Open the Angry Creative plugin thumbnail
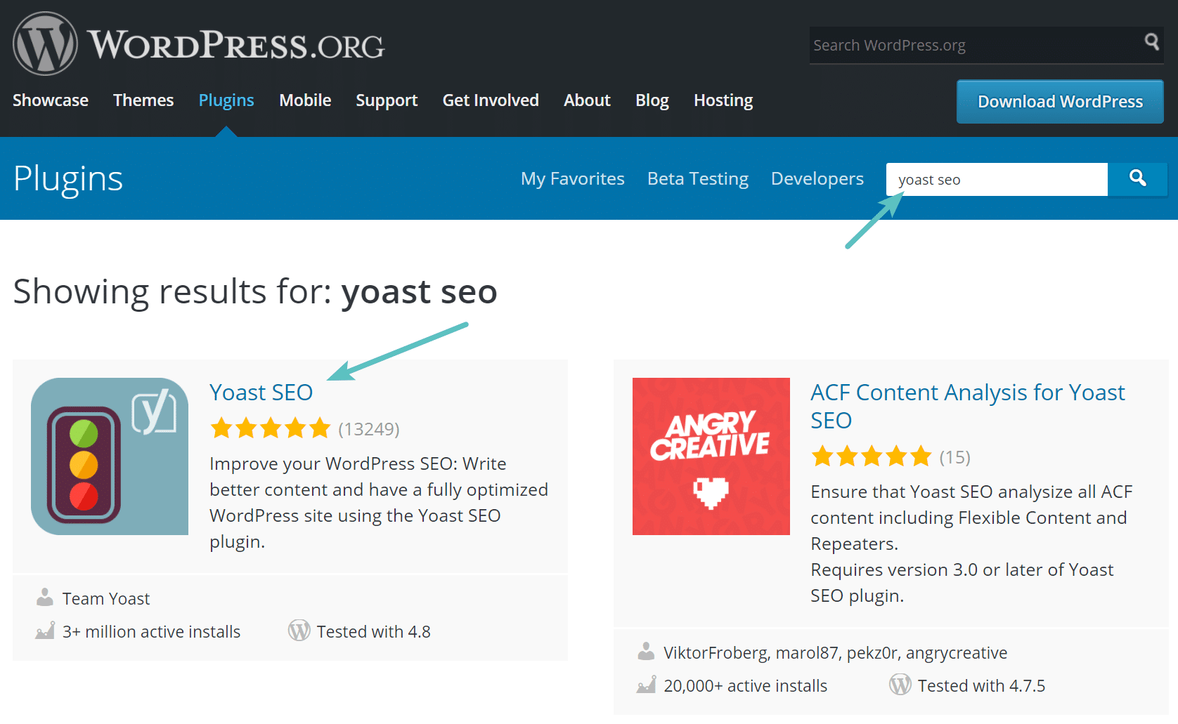1178x724 pixels. pyautogui.click(x=711, y=456)
